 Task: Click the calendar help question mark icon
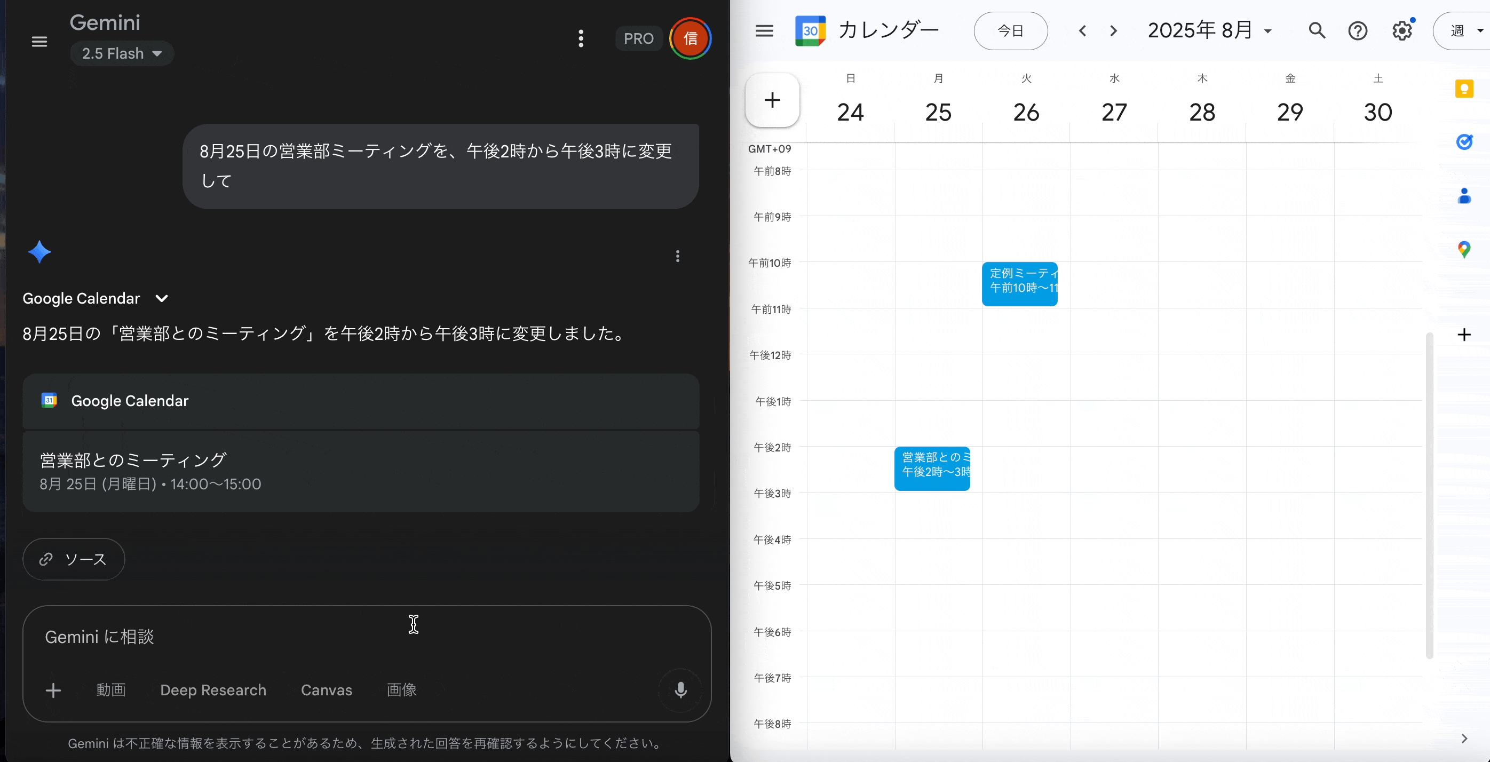tap(1358, 30)
